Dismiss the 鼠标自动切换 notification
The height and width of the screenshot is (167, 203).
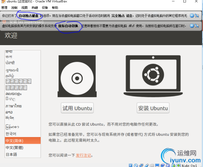(x=192, y=26)
